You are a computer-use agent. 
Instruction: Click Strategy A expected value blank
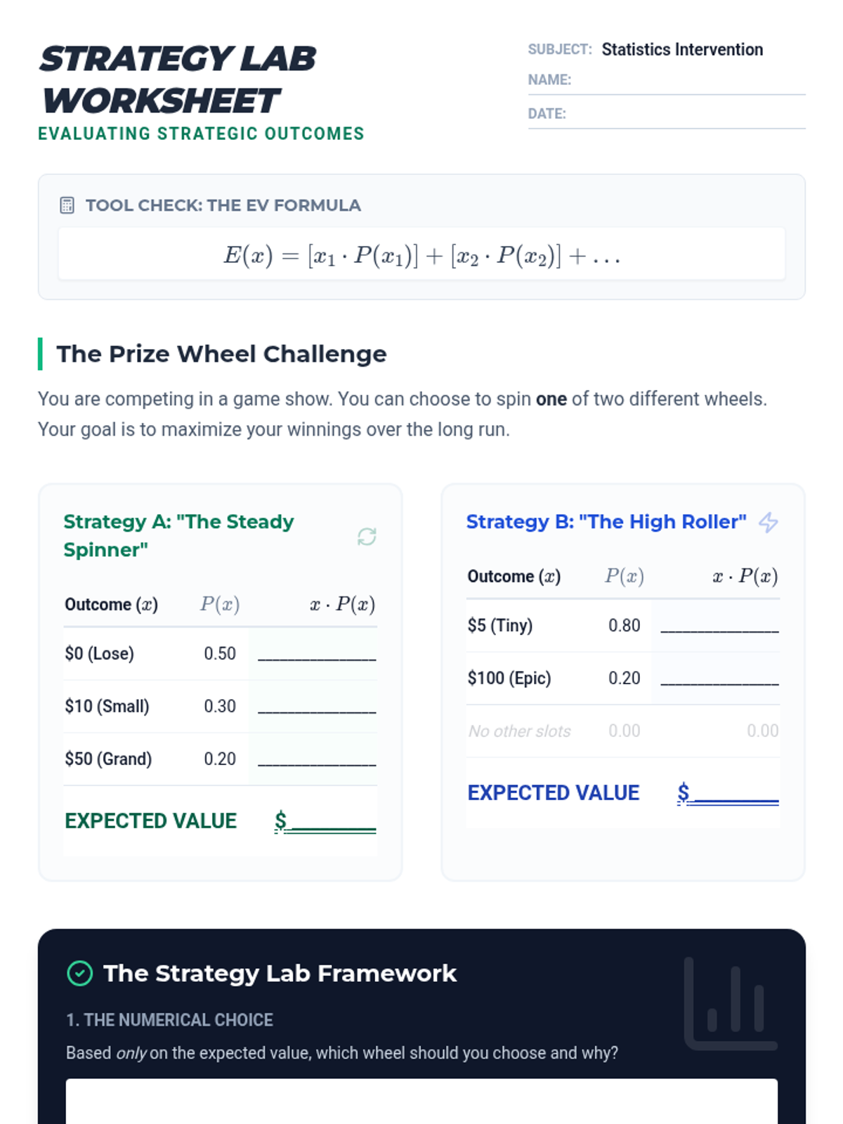(x=325, y=821)
